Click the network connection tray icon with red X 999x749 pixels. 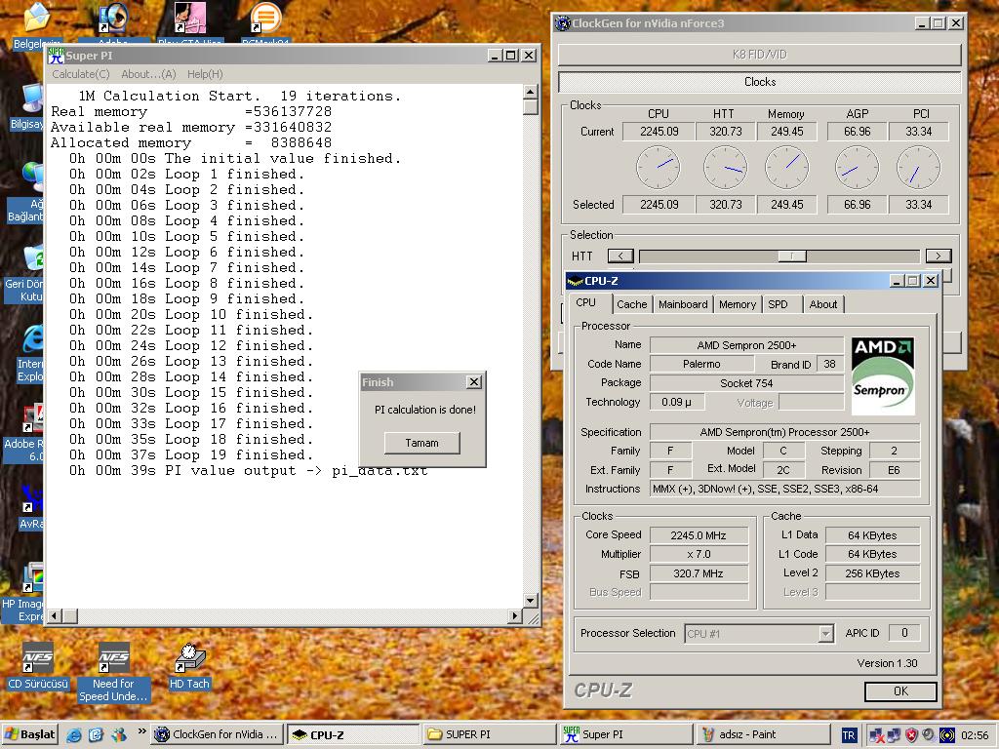[x=877, y=735]
